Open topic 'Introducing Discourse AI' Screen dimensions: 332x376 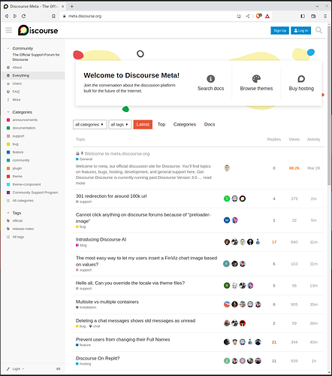click(x=101, y=239)
